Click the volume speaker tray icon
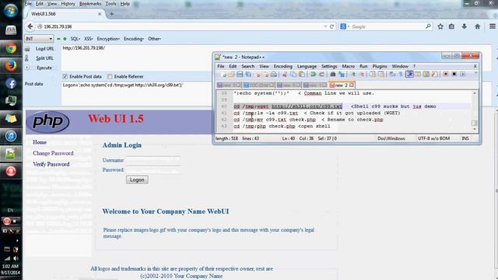The width and height of the screenshot is (498, 280). pos(16,258)
